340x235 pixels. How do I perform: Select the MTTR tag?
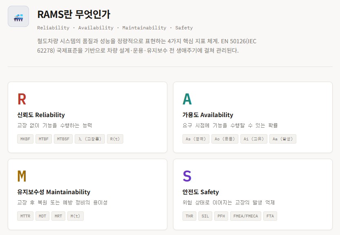pos(25,216)
